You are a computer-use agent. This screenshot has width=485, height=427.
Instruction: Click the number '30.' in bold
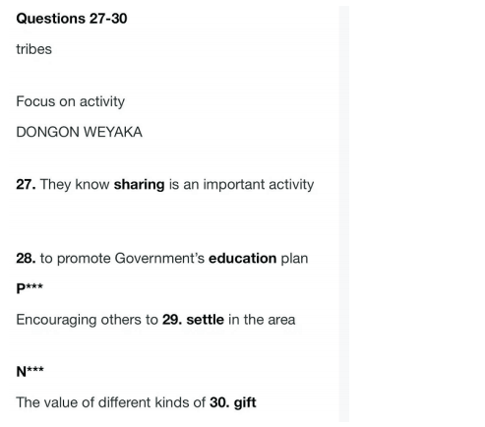point(219,402)
